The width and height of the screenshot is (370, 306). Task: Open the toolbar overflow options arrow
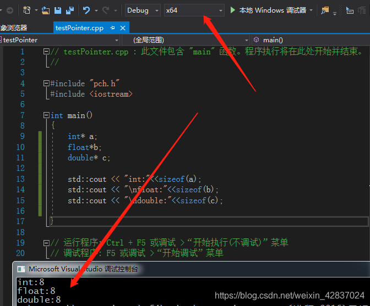pos(335,13)
